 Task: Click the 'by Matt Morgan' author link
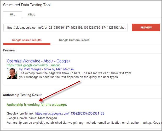30,69
